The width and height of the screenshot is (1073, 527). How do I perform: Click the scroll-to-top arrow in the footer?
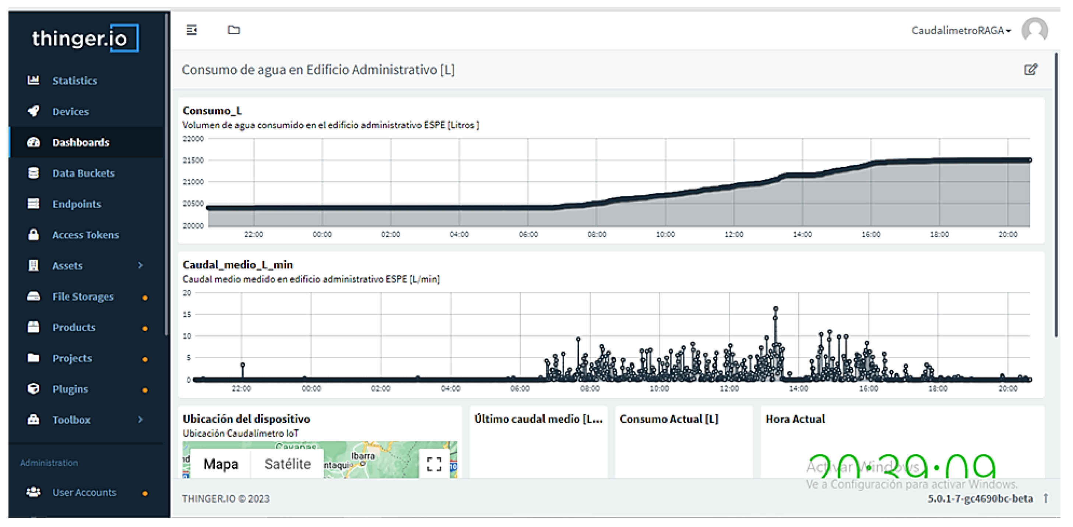click(1045, 498)
